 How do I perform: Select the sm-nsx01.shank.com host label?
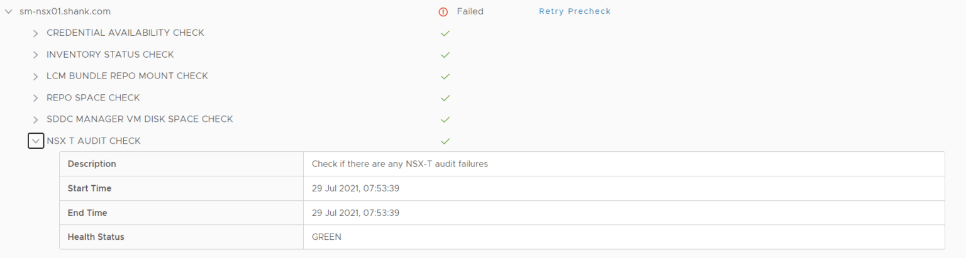66,11
